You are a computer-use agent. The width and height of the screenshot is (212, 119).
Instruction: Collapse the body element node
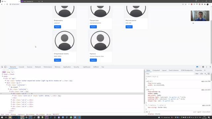(x=2, y=76)
